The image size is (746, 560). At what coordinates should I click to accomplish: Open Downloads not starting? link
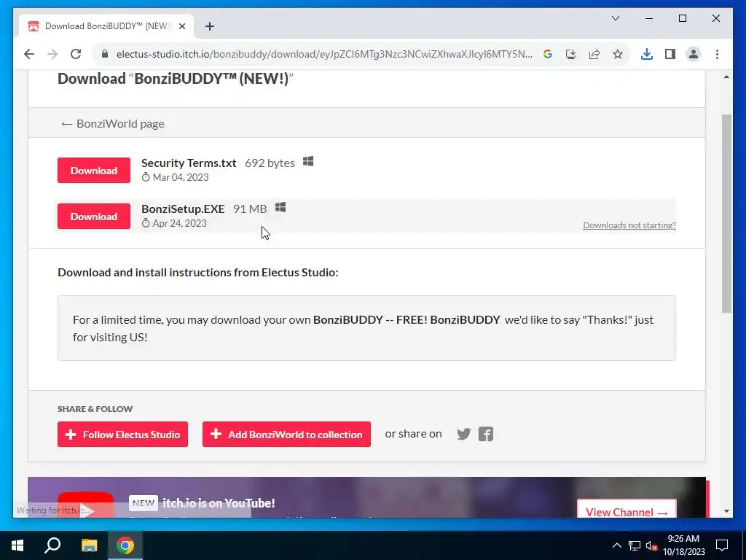(629, 225)
